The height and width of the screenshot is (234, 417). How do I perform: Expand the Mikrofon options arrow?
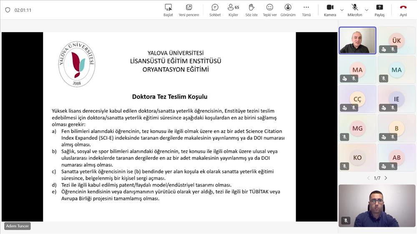point(367,10)
